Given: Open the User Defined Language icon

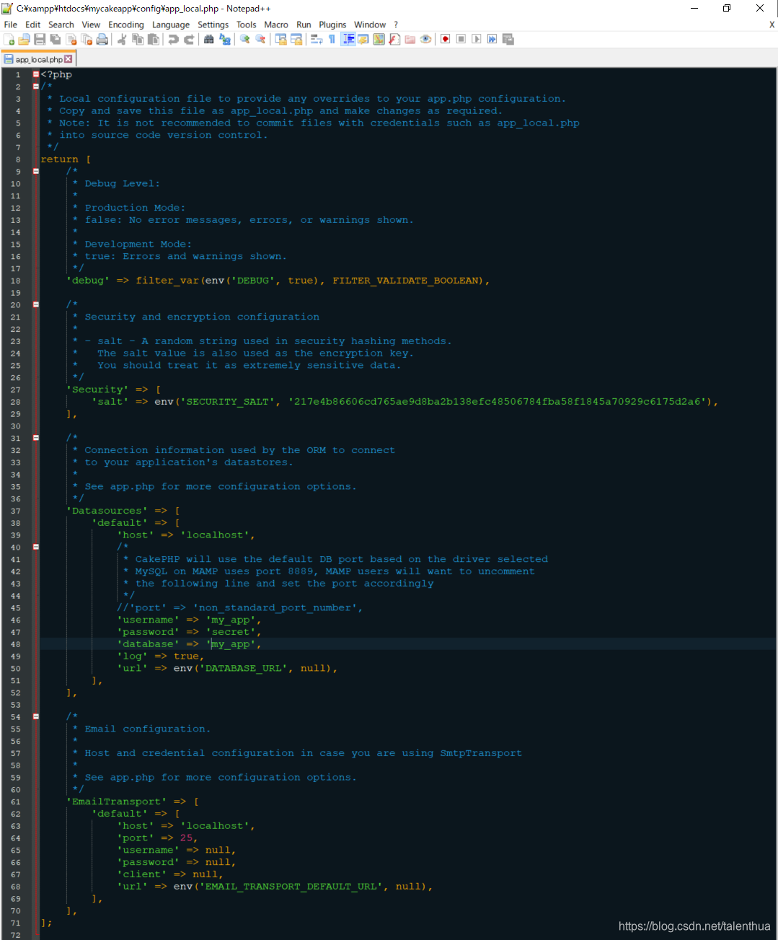Looking at the screenshot, I should tap(363, 39).
